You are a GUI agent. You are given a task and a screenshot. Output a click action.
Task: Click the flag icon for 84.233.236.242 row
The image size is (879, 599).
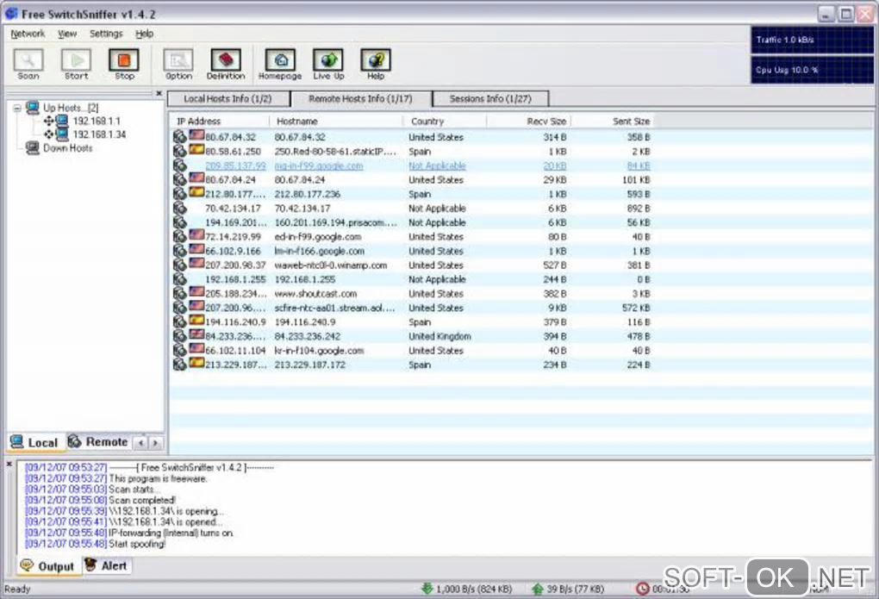pyautogui.click(x=196, y=334)
